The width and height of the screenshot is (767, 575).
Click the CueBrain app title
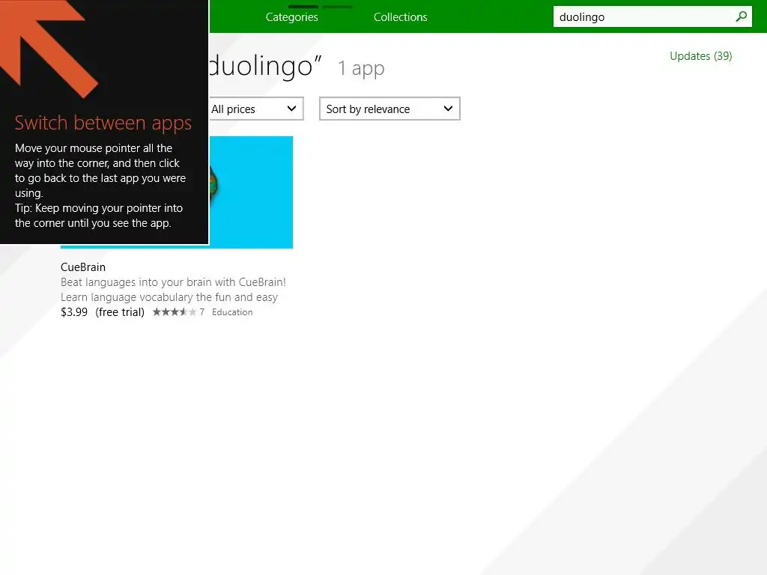point(83,267)
